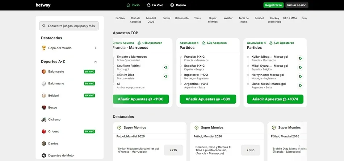
Task: Click the Copa del Mundo trophy icon
Action: pos(44,48)
